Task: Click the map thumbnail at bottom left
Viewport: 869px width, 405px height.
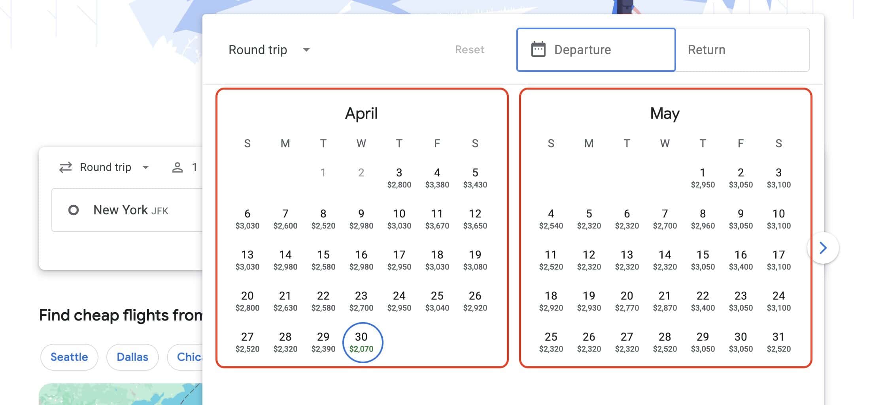Action: 119,395
